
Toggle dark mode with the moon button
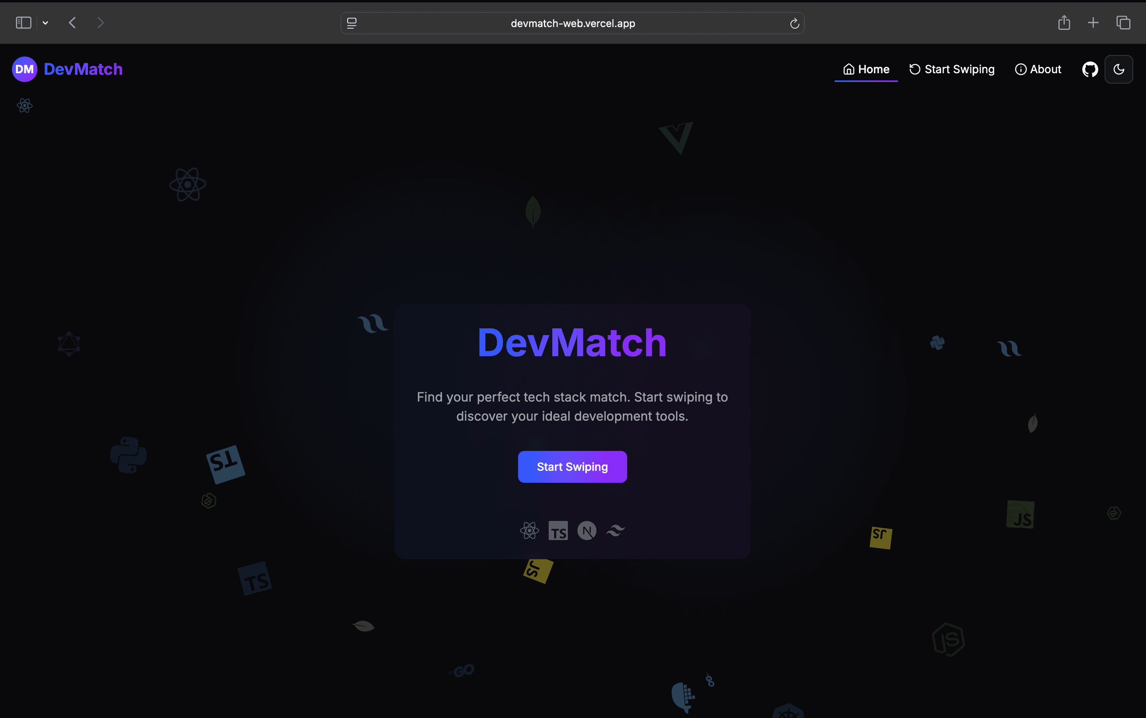click(x=1119, y=69)
